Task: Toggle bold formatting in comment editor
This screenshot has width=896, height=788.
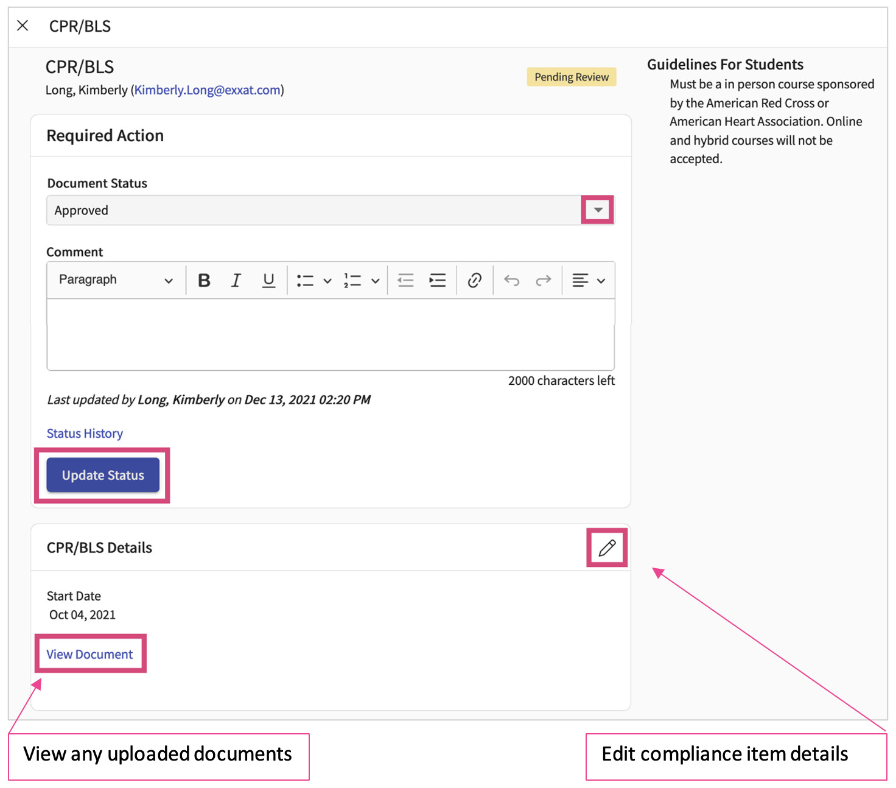Action: tap(205, 280)
